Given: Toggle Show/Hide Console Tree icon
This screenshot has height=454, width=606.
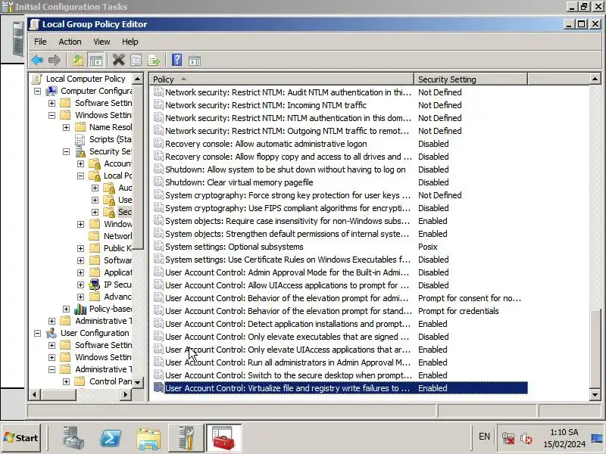Looking at the screenshot, I should coord(95,61).
